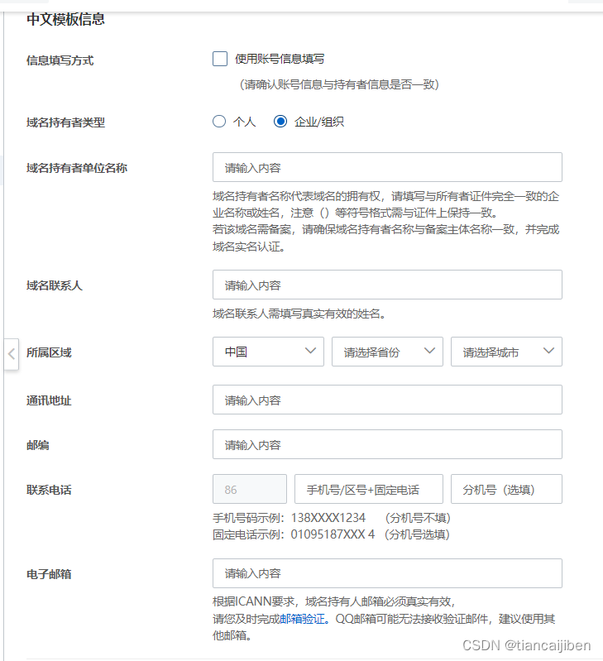The height and width of the screenshot is (661, 603).
Task: Click the 手机号/区号+固定电话 field
Action: pyautogui.click(x=369, y=489)
